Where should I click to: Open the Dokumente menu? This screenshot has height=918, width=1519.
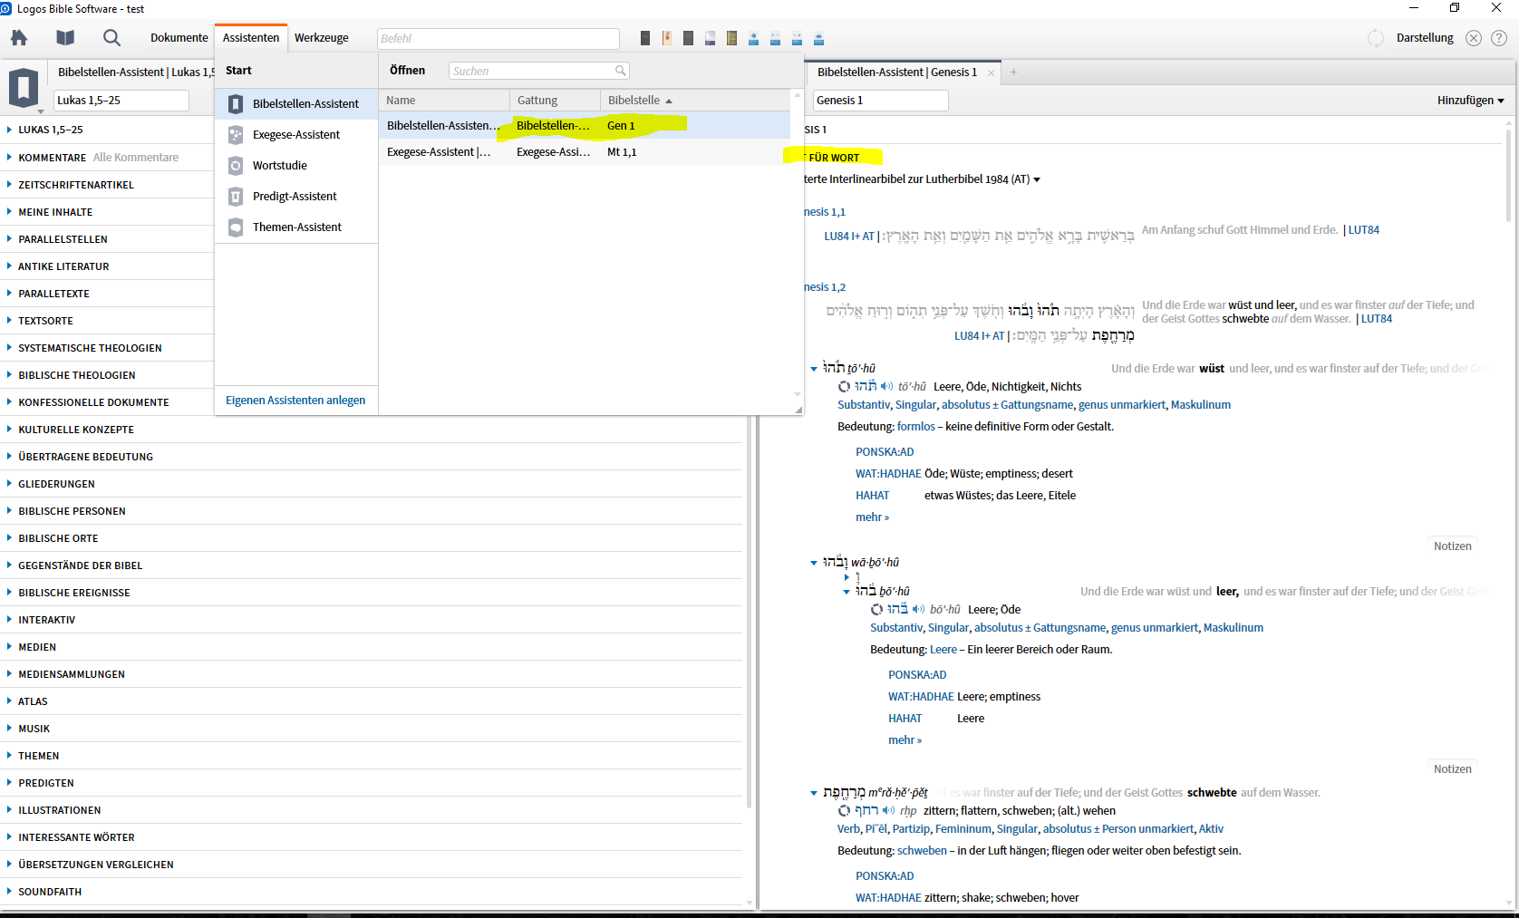tap(179, 37)
